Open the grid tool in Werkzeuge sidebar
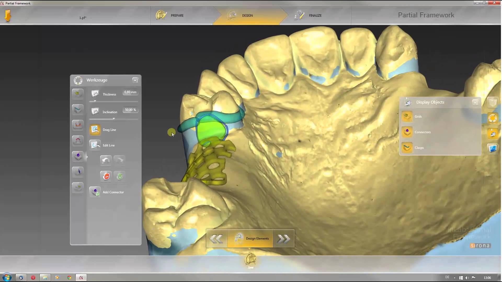The width and height of the screenshot is (502, 282). 78,94
